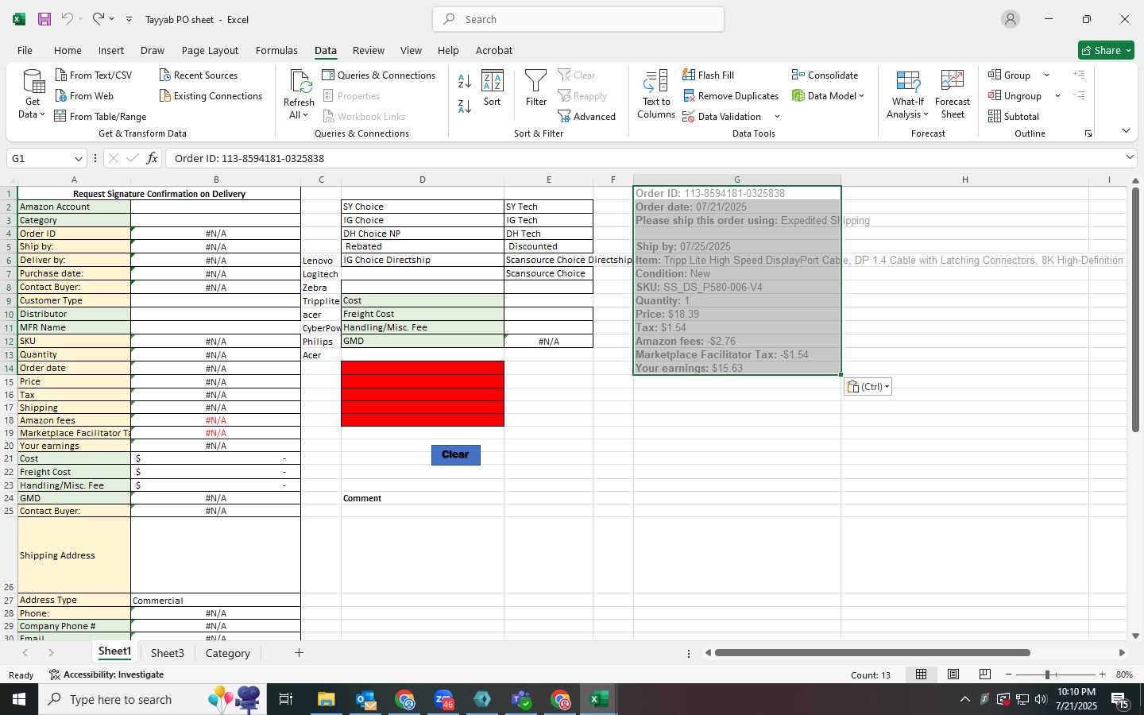Screen dimensions: 1144x715
Task: Switch to the Formulas tab
Action: pos(276,50)
